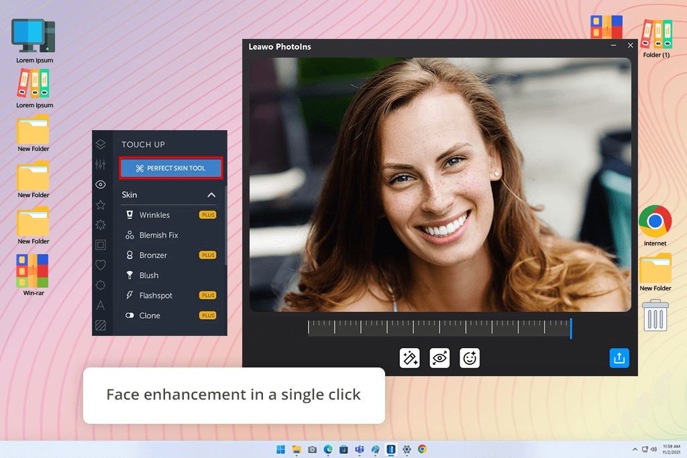Click the computer Lorem Ipsum desktop icon
This screenshot has width=687, height=458.
click(34, 41)
